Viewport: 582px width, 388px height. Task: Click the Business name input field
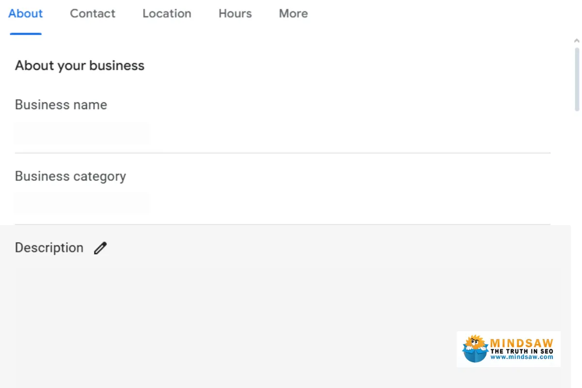(81, 133)
